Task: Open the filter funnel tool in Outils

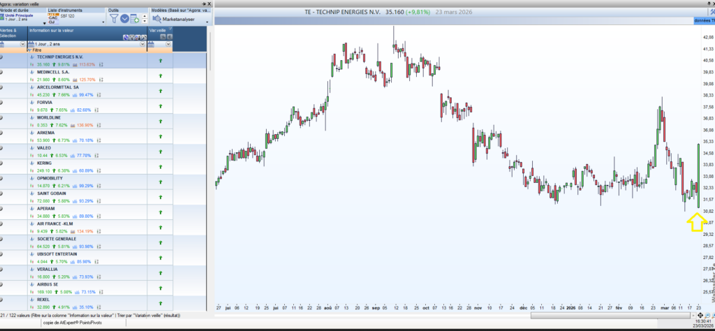Action: pyautogui.click(x=114, y=18)
